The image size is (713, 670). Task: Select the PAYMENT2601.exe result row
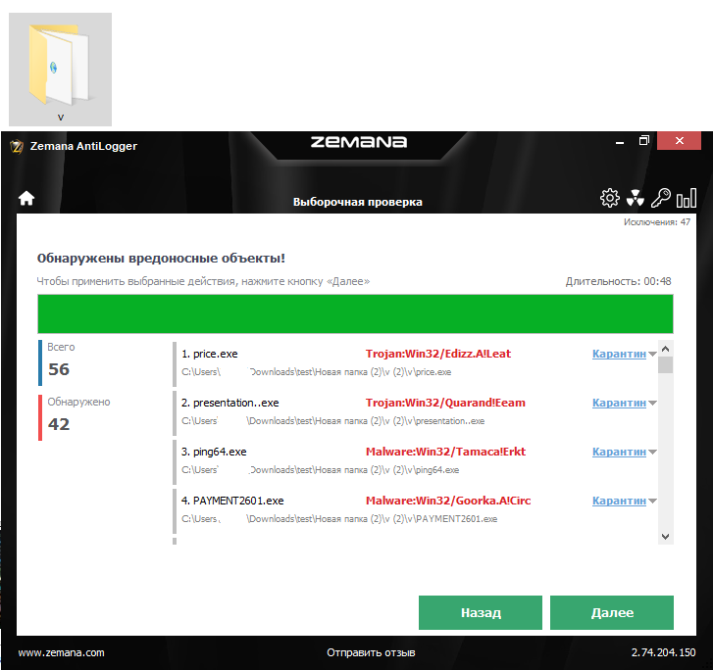415,510
